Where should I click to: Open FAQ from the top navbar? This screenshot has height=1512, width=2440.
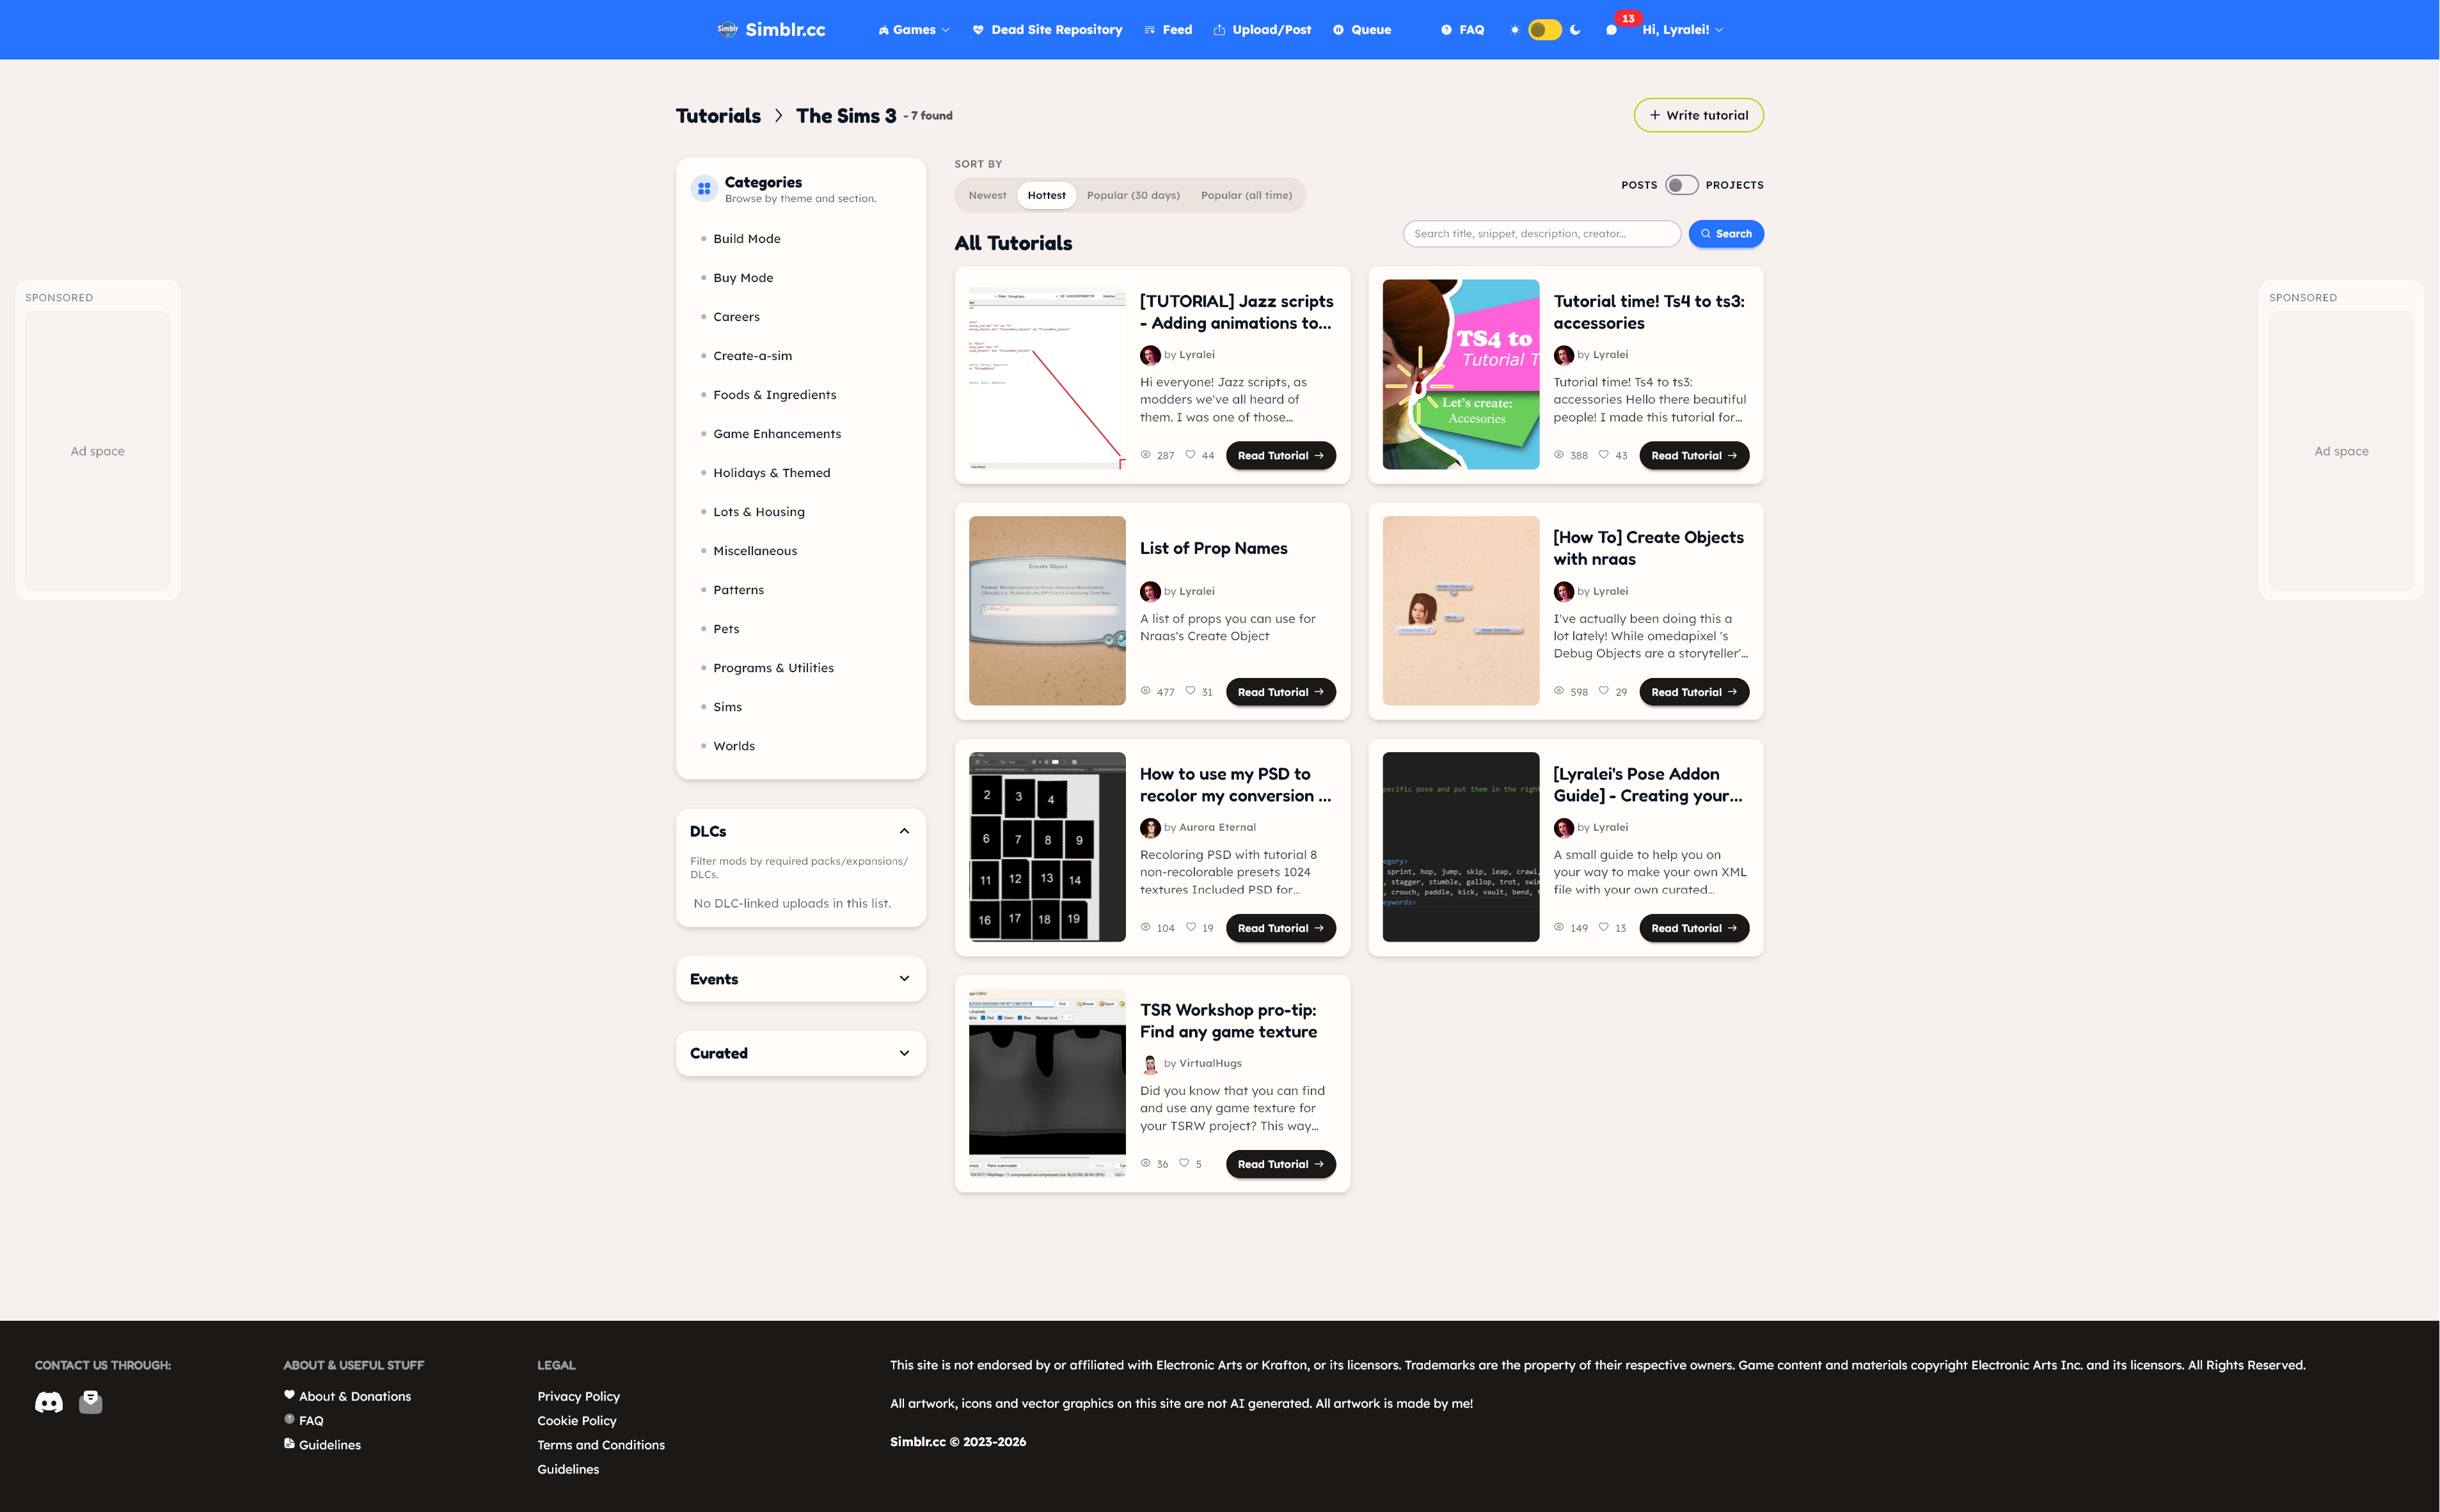tap(1462, 30)
